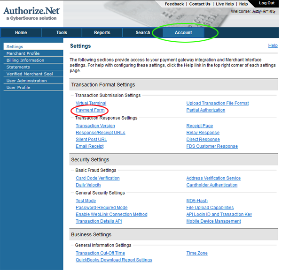
Task: Open Transaction Details API link
Action: (x=99, y=221)
